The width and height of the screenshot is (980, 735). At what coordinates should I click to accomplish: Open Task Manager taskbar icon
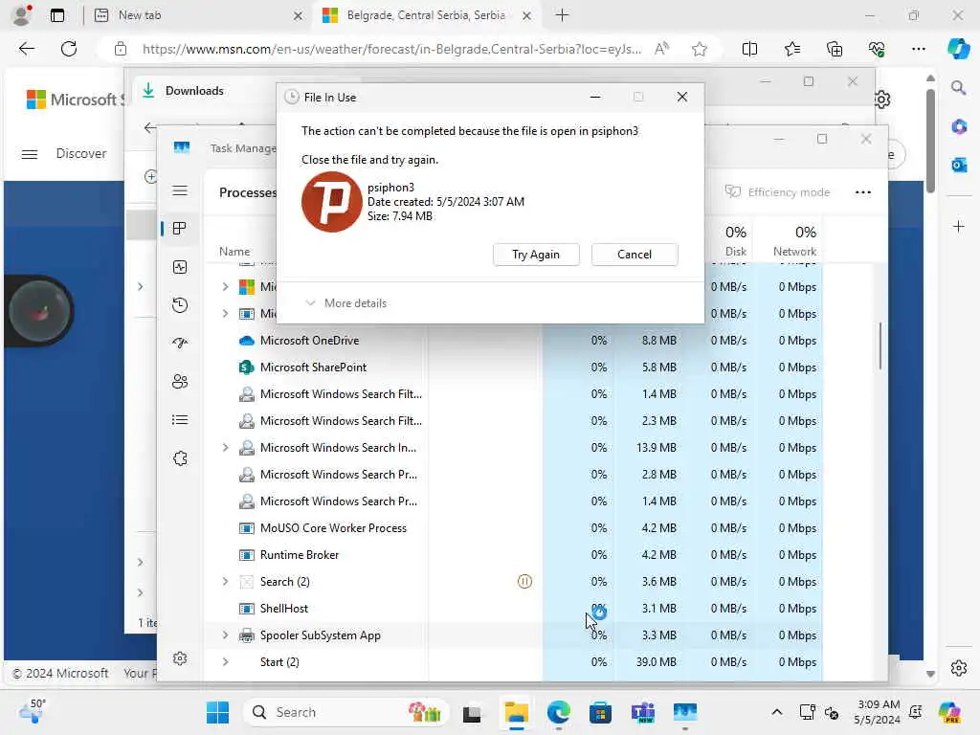tap(685, 712)
